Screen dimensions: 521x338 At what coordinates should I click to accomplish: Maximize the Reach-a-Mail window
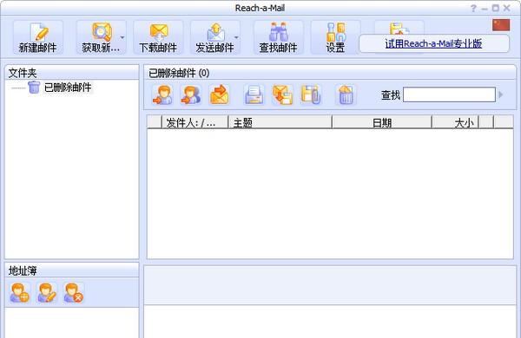tap(496, 9)
